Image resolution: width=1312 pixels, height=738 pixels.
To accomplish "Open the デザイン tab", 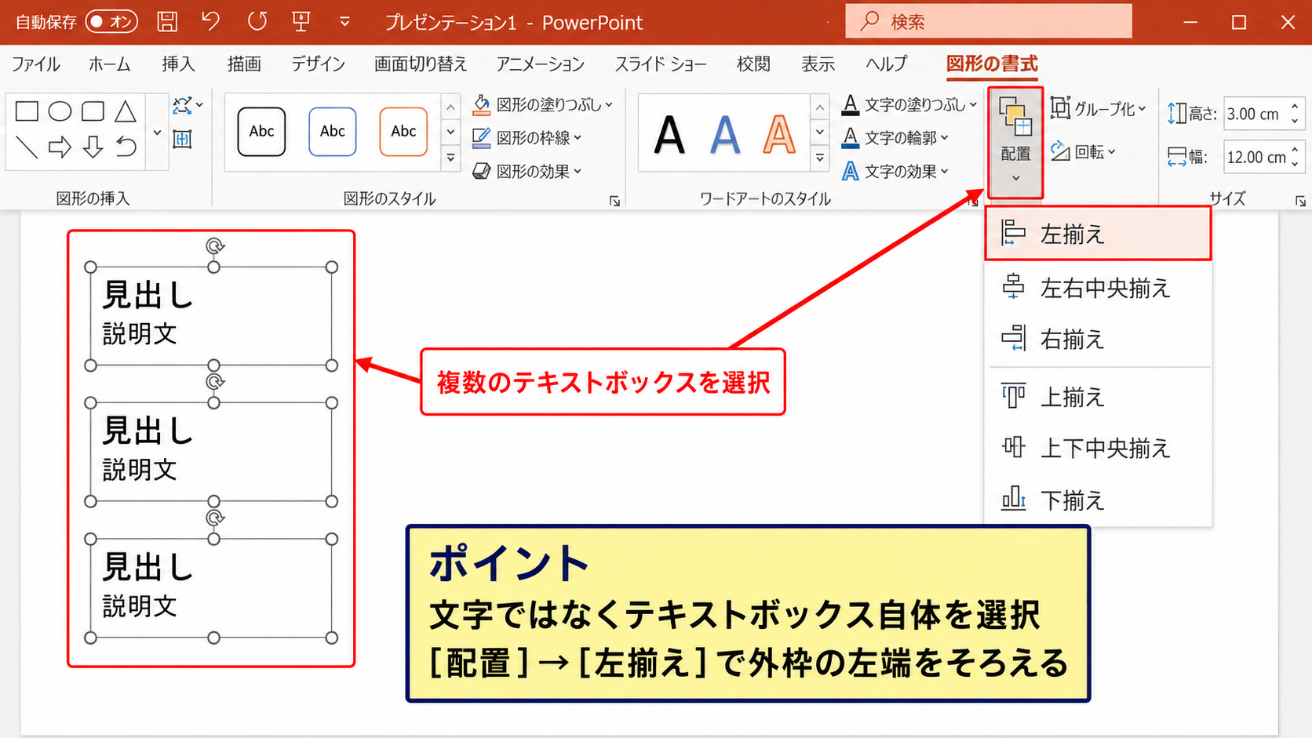I will [318, 64].
